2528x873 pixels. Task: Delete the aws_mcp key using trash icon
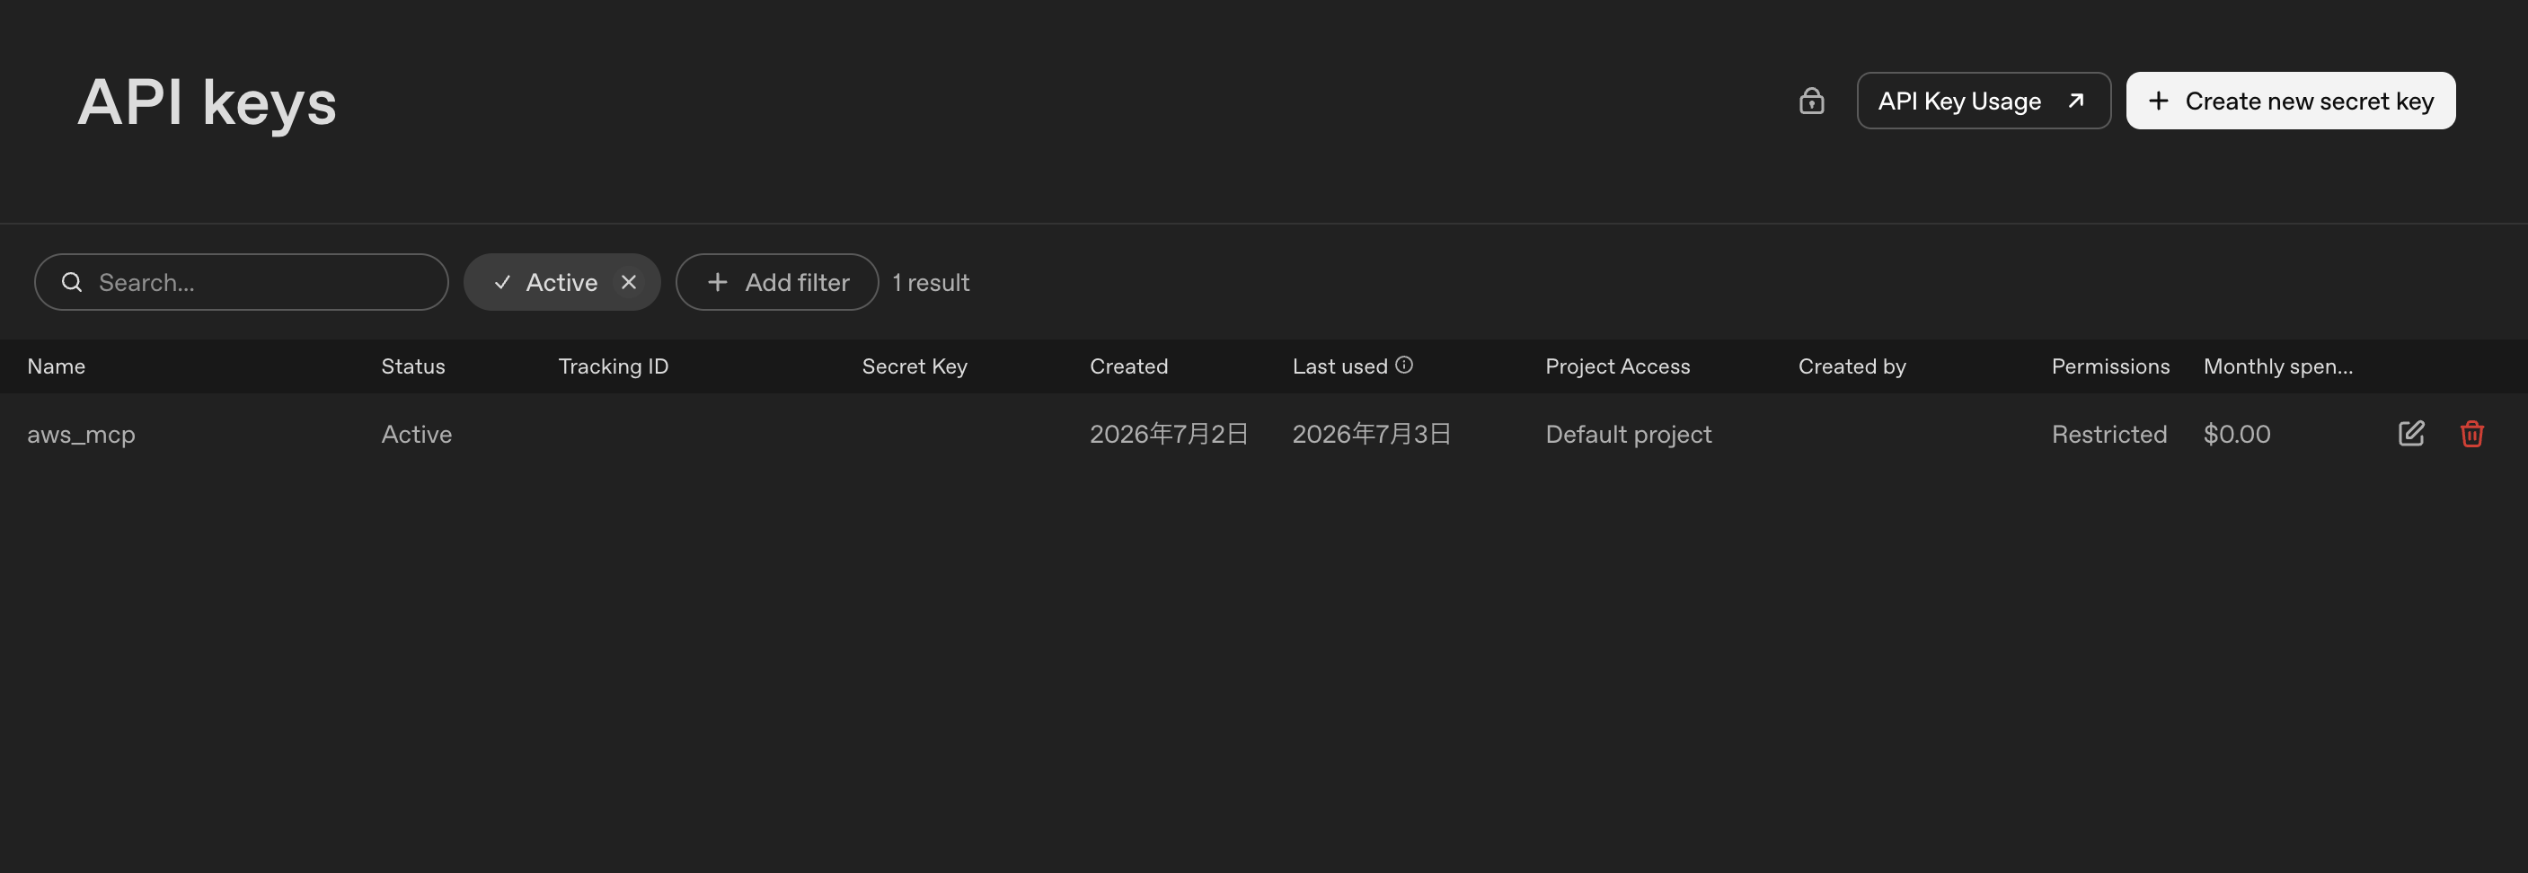[x=2471, y=434]
